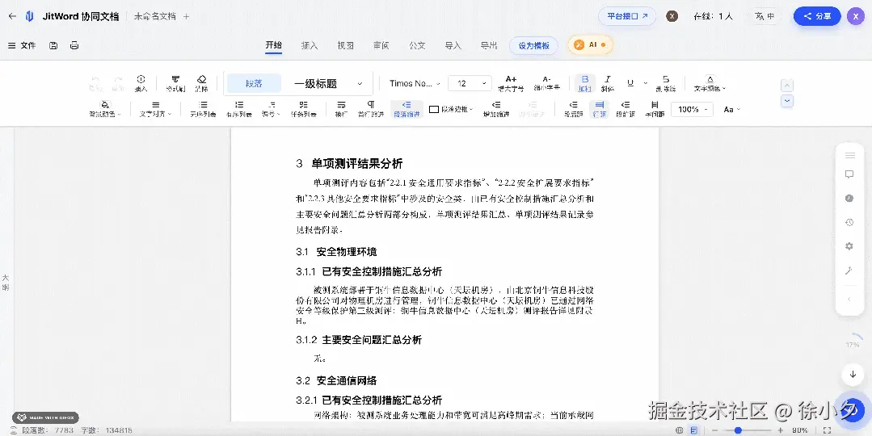Click the 换行 line break icon
This screenshot has width=872, height=436.
pos(342,109)
